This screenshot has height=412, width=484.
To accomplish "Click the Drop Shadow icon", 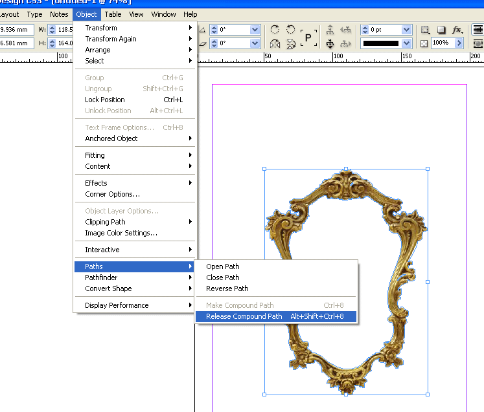I will coord(441,30).
